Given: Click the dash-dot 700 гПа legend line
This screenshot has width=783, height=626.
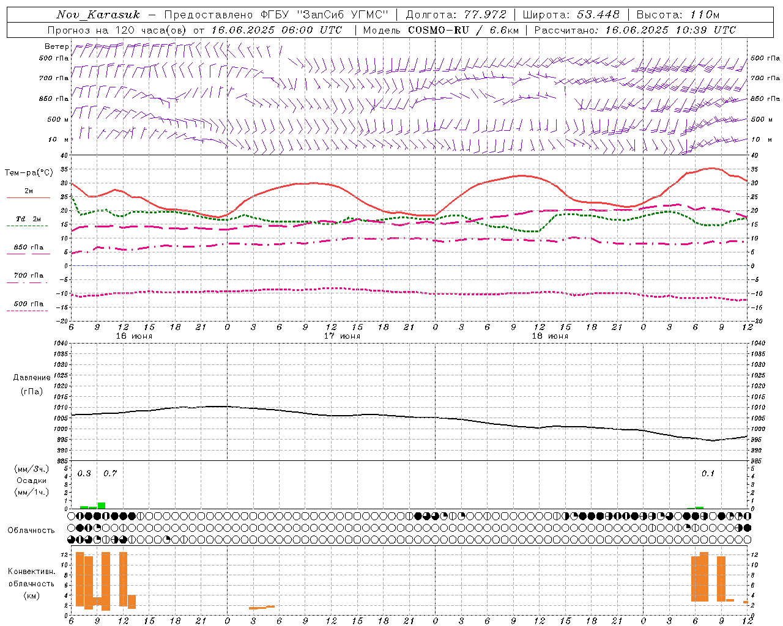Looking at the screenshot, I should pos(27,282).
